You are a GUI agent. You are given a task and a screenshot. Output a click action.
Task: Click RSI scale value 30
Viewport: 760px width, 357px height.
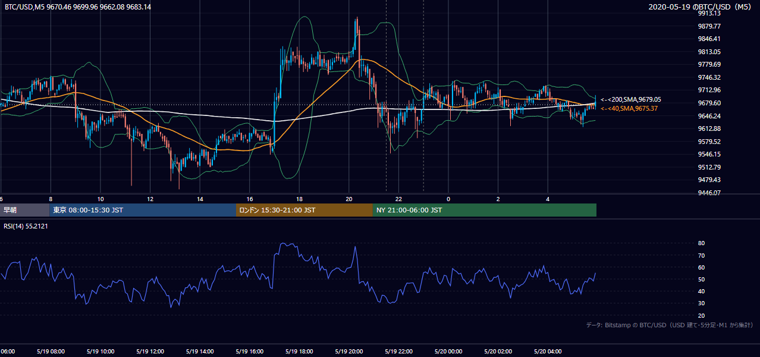pyautogui.click(x=702, y=303)
